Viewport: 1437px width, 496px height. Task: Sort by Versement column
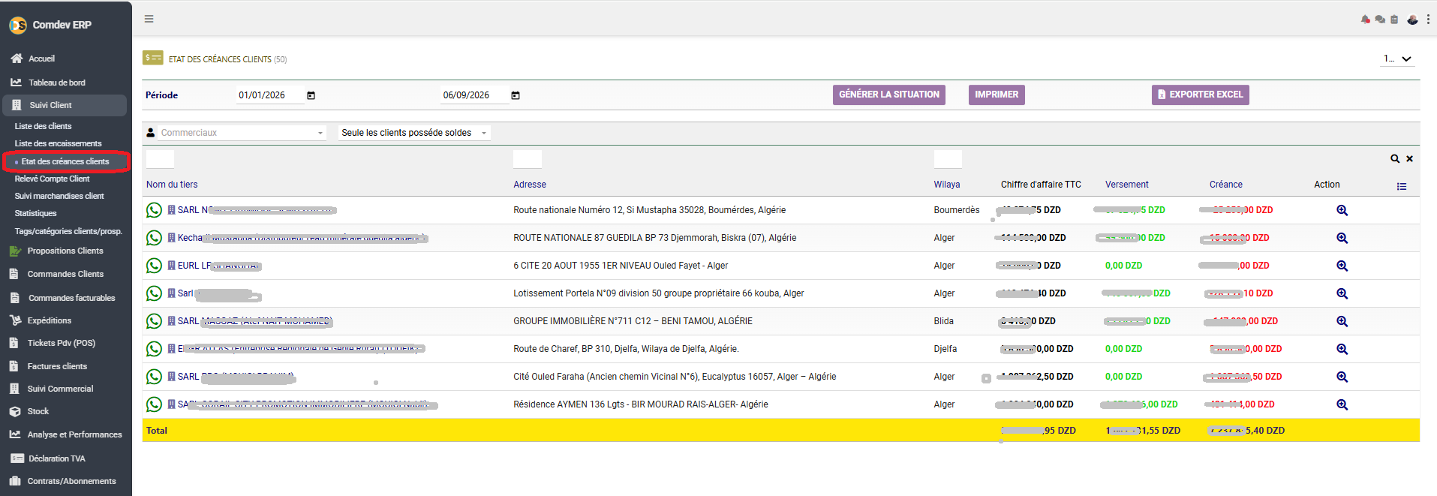point(1126,185)
